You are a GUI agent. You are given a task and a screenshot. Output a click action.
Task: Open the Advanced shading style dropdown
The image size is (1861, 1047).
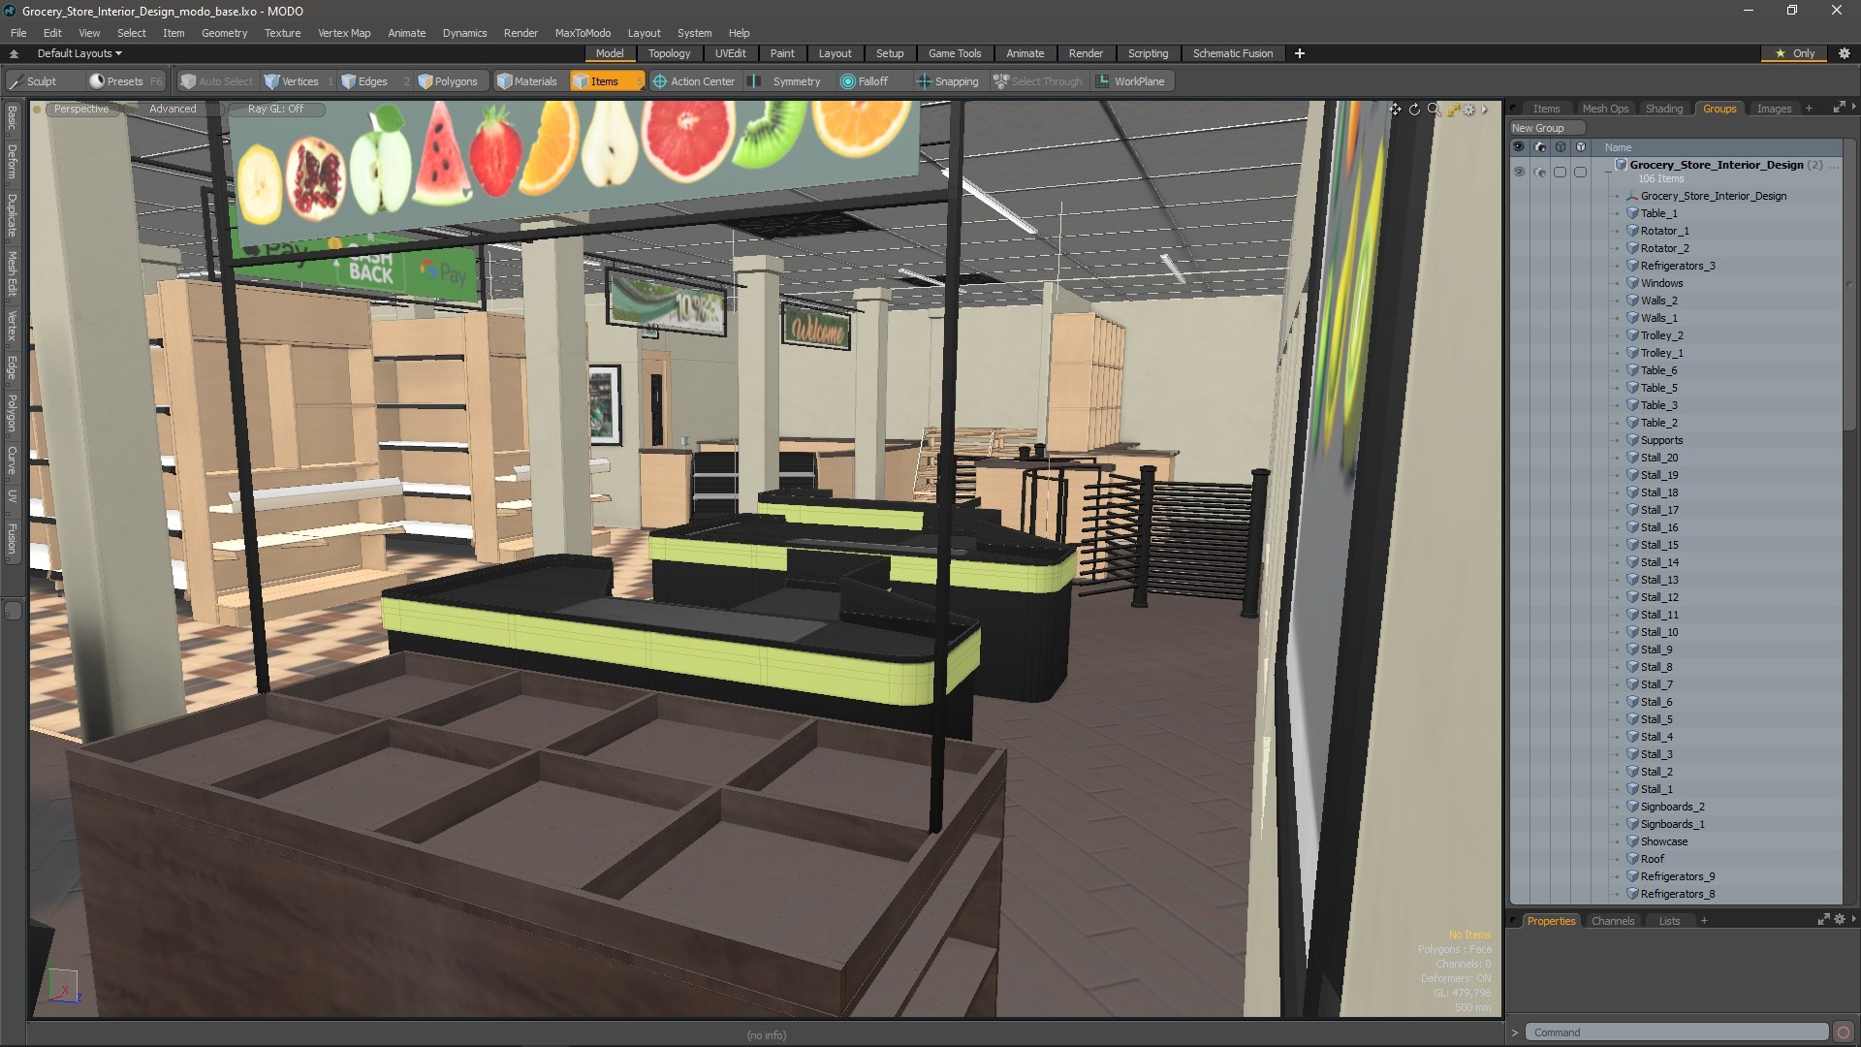coord(173,109)
